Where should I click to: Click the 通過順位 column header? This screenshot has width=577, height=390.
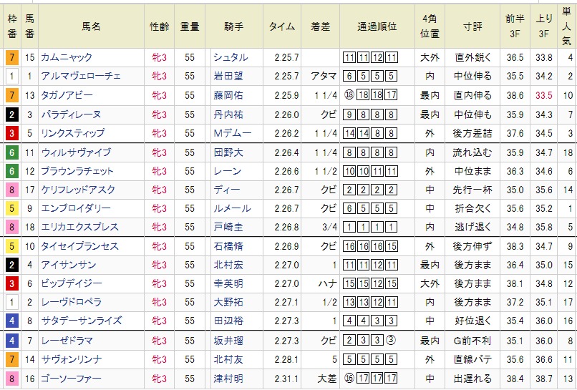click(x=377, y=26)
